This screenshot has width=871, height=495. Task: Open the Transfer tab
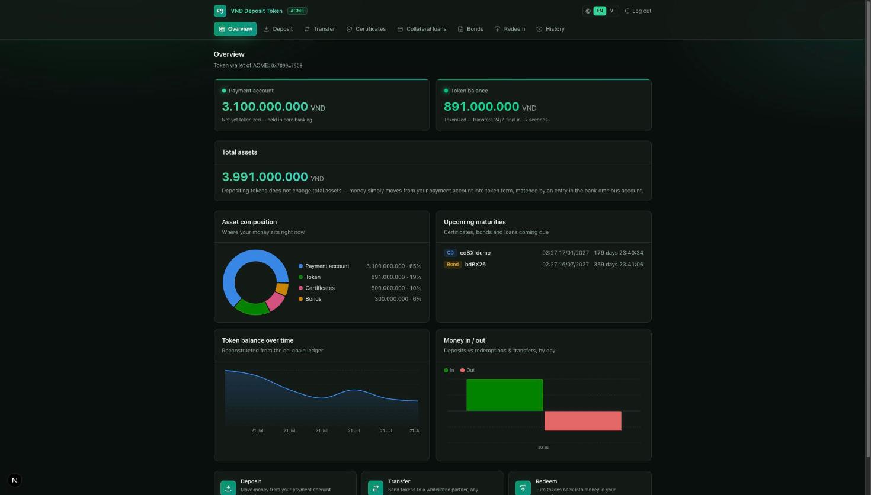click(319, 29)
